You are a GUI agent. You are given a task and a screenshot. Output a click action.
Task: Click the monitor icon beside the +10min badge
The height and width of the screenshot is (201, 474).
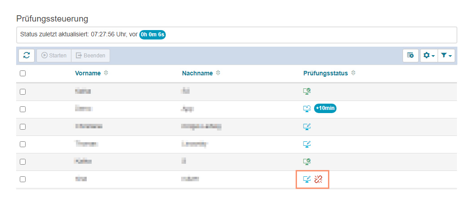307,109
